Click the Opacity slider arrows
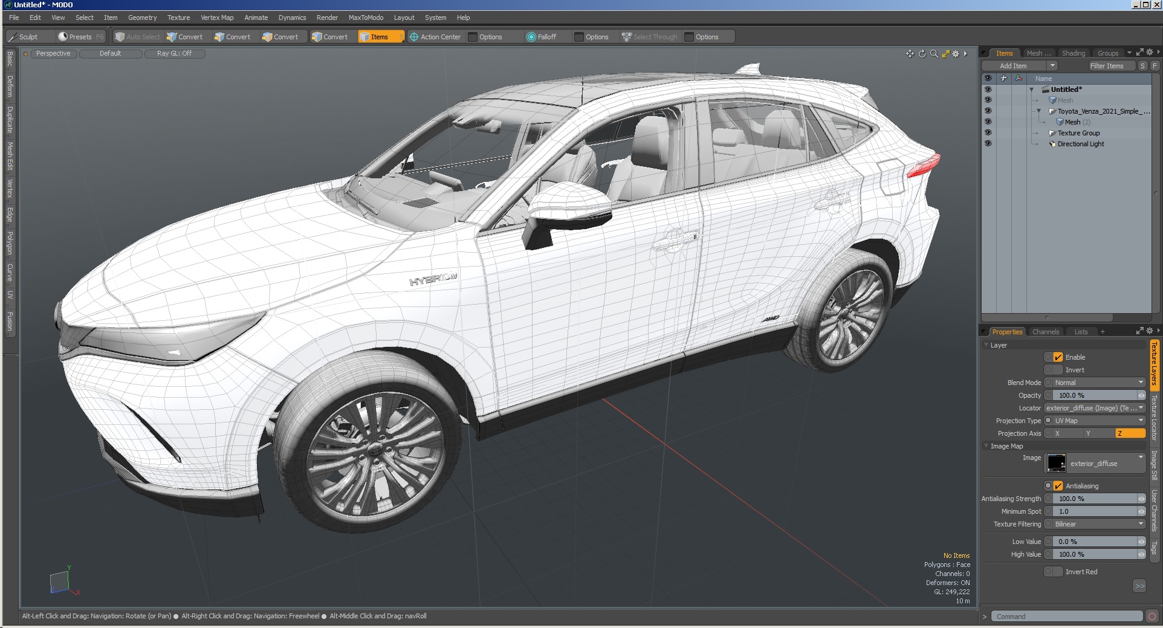Image resolution: width=1163 pixels, height=628 pixels. pyautogui.click(x=1141, y=395)
